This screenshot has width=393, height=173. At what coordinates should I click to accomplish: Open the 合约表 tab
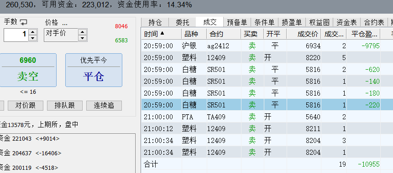374,22
